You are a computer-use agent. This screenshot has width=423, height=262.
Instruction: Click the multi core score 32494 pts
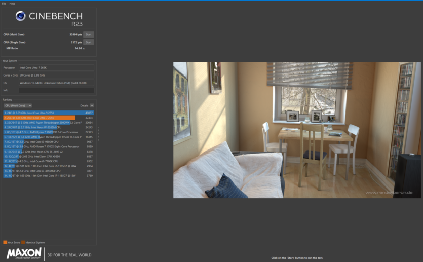[75, 34]
